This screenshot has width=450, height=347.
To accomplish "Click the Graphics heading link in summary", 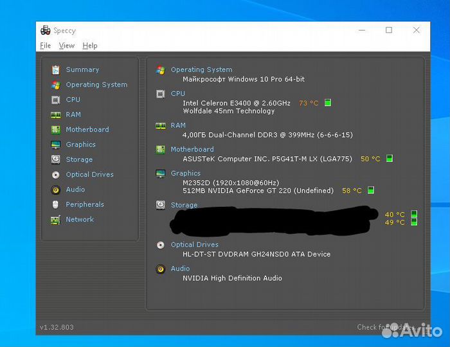I will coord(186,173).
